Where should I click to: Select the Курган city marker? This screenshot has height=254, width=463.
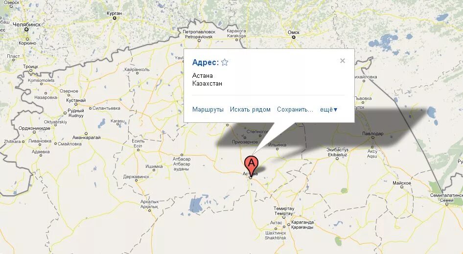[x=115, y=18]
